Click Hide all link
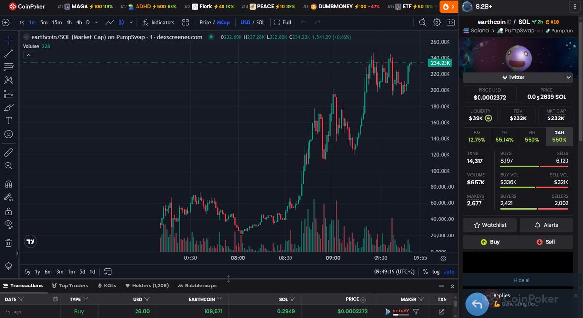583x318 pixels. [522, 280]
